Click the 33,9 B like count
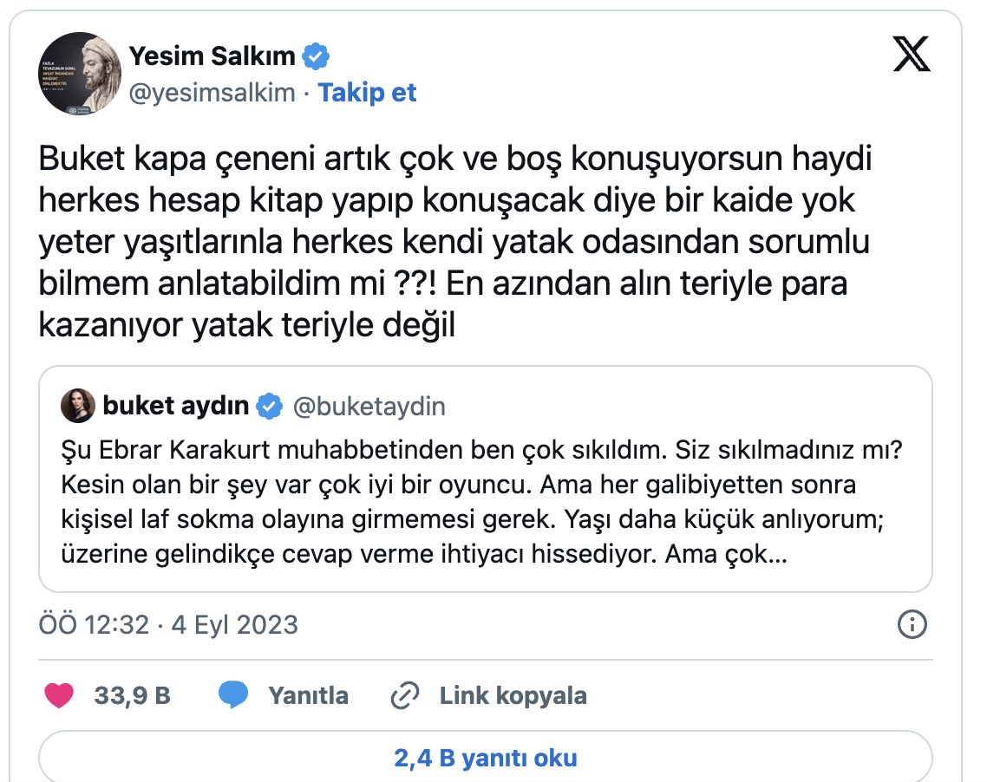The width and height of the screenshot is (987, 782). point(133,695)
